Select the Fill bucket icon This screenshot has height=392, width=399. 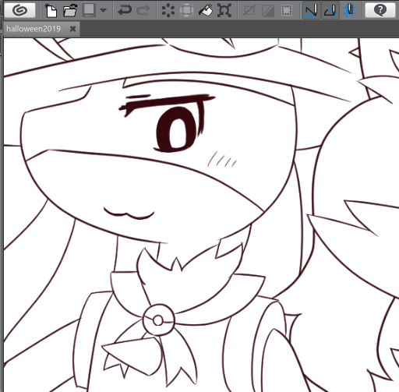pos(205,10)
